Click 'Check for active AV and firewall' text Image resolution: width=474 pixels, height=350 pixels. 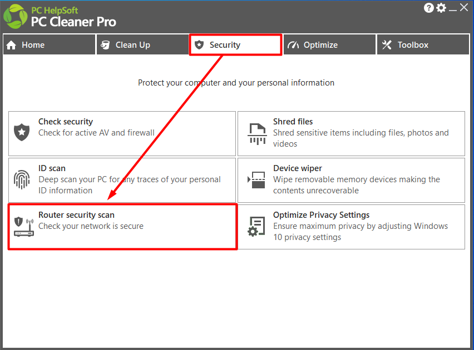[96, 133]
